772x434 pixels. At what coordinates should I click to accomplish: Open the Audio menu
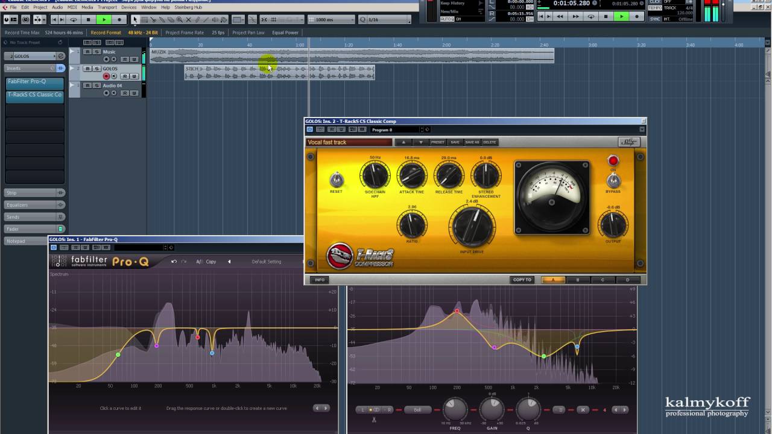point(57,7)
